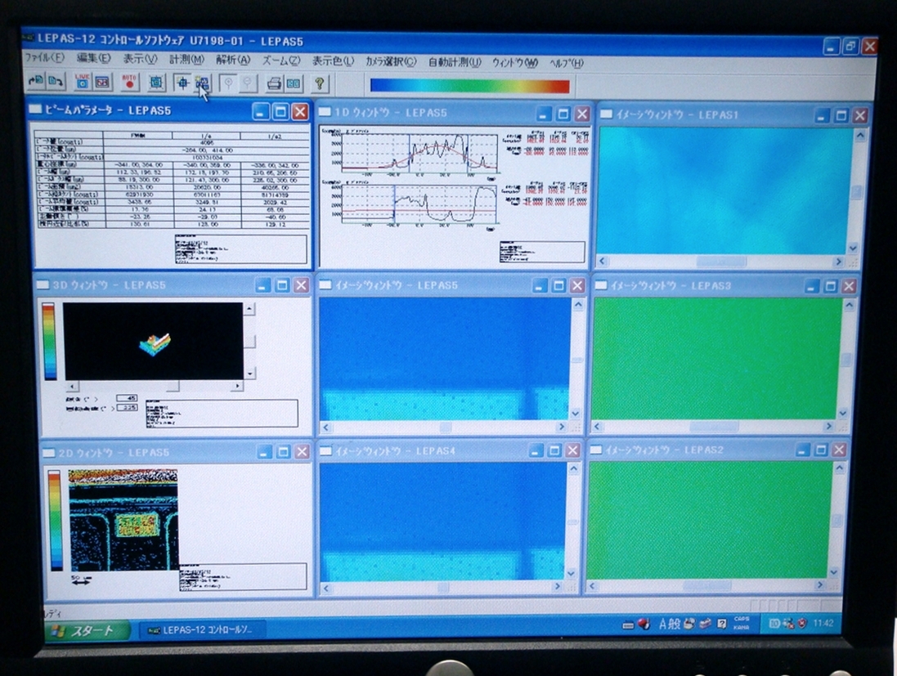Click scroll-down arrow in LEPAS3 image window
The height and width of the screenshot is (676, 897).
pos(843,413)
